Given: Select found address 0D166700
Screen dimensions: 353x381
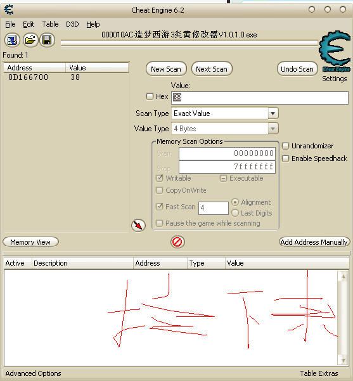Looking at the screenshot, I should click(x=28, y=77).
